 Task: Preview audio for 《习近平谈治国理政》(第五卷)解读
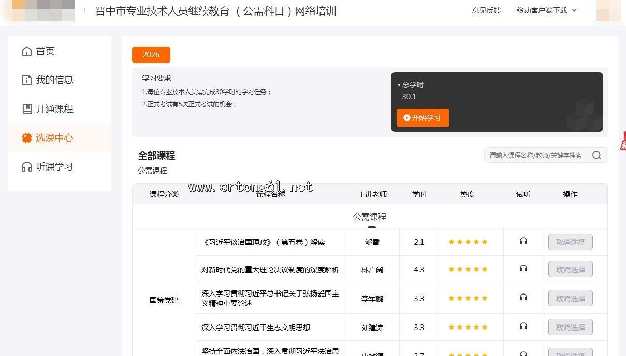point(523,241)
